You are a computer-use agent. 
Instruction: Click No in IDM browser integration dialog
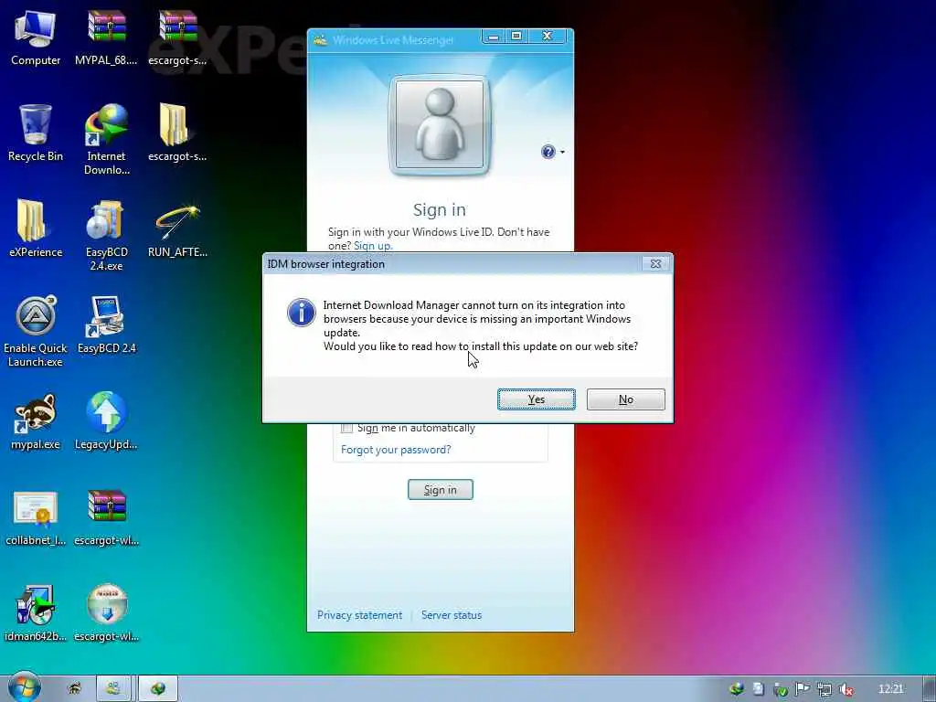coord(625,399)
